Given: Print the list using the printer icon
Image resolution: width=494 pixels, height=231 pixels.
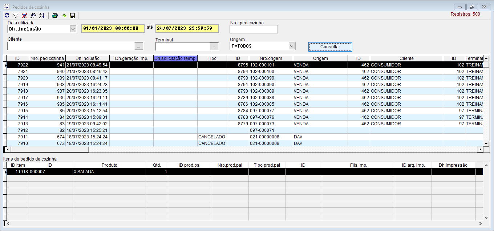Looking at the screenshot, I should [55, 16].
